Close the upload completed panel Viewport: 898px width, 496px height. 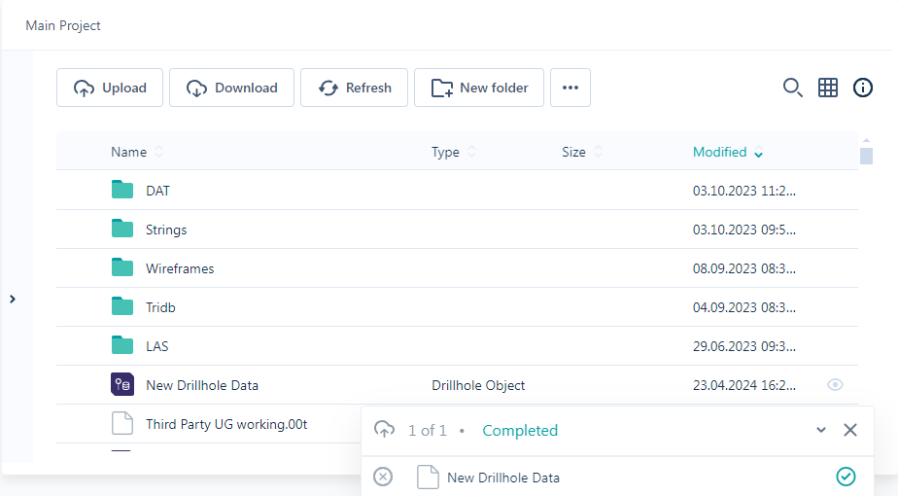click(849, 430)
